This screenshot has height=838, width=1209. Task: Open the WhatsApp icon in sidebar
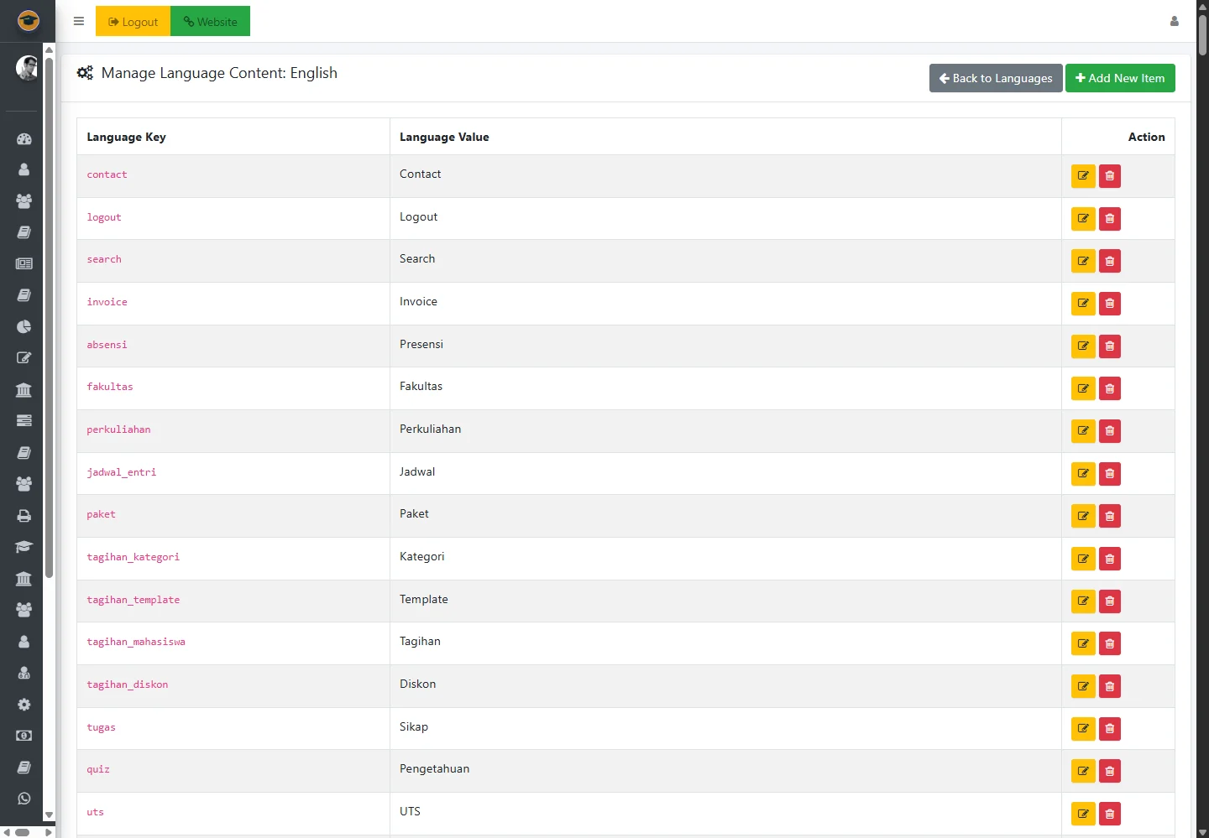24,799
